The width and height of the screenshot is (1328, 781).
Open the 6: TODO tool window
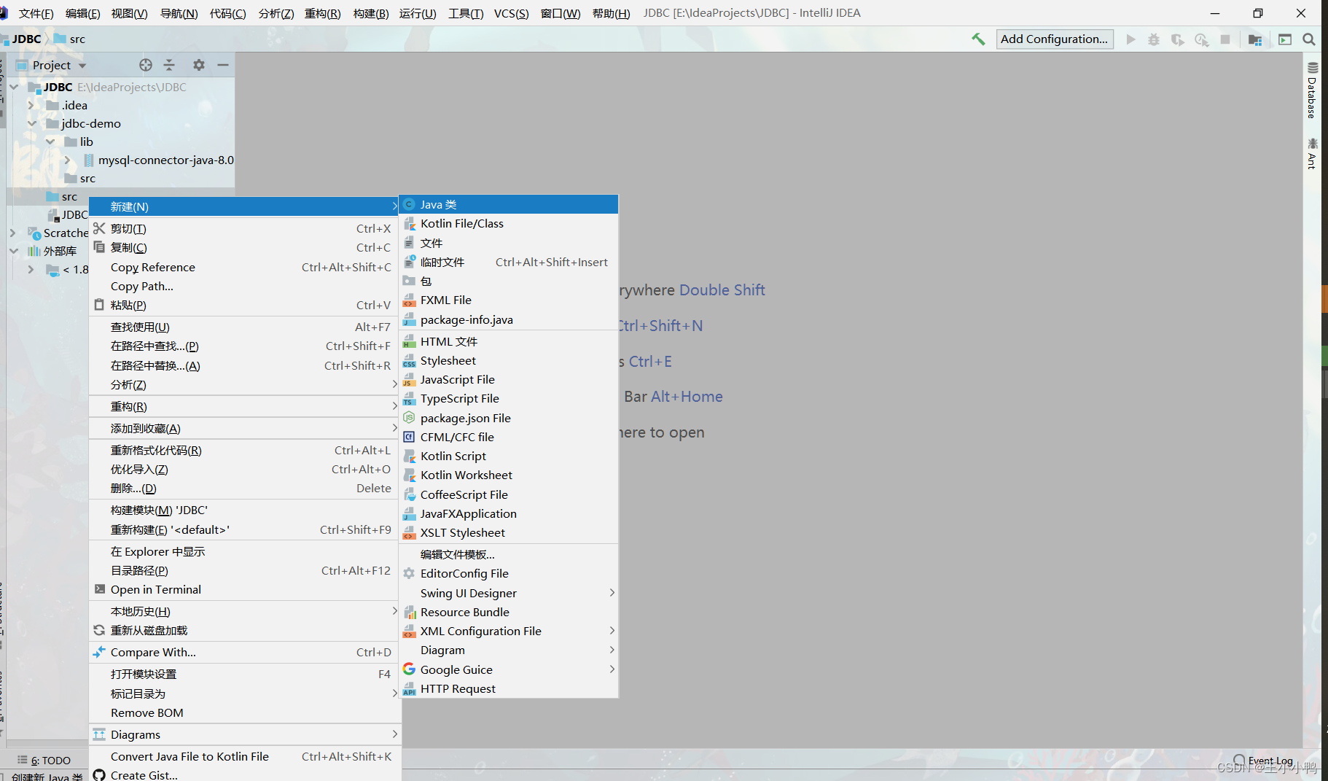(44, 761)
